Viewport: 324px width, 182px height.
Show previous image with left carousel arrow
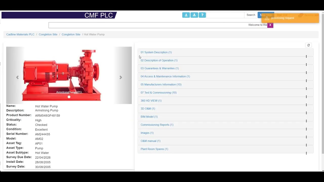click(x=17, y=77)
